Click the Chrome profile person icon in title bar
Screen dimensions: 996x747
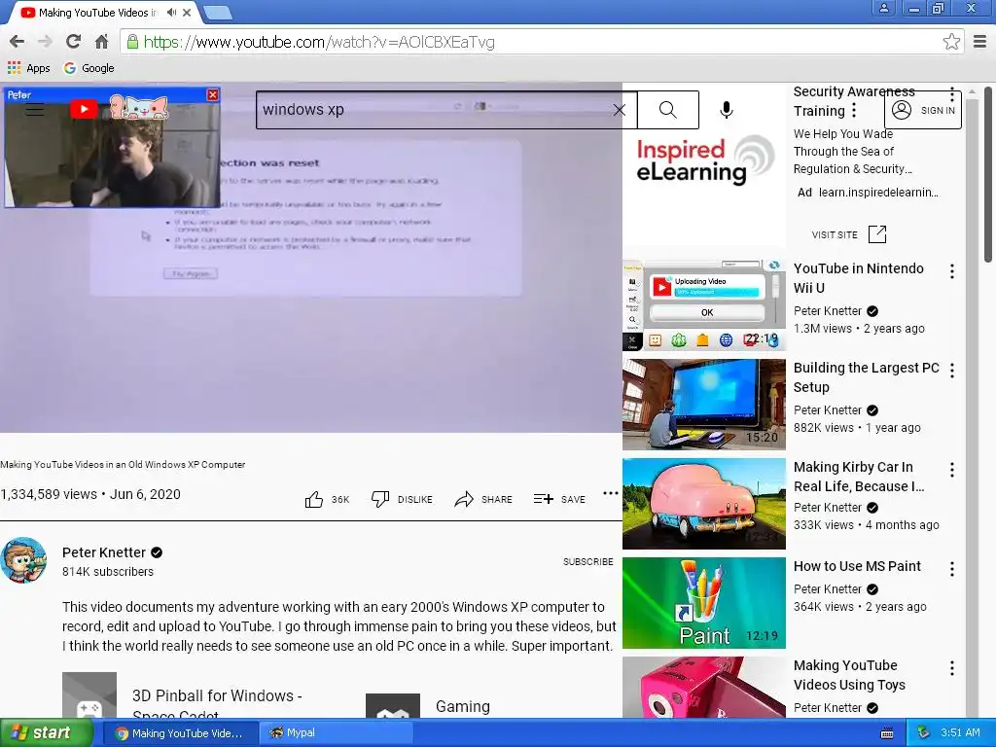[883, 8]
